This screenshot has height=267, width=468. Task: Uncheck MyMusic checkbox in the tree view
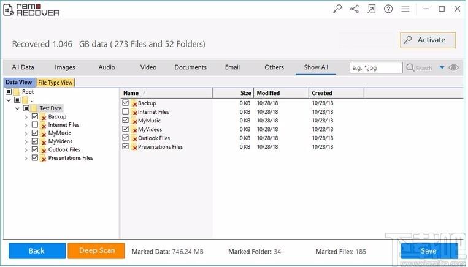35,133
